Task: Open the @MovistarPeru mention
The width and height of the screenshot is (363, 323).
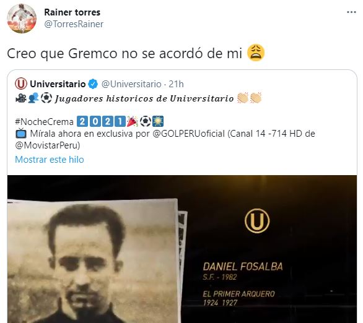Action: tap(48, 145)
